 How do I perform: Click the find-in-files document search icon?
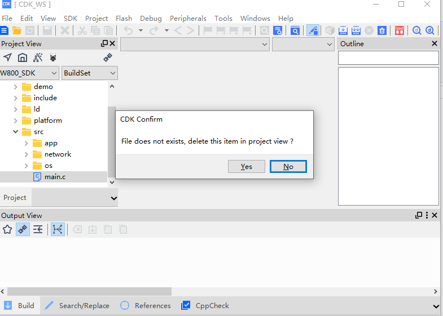pyautogui.click(x=278, y=30)
